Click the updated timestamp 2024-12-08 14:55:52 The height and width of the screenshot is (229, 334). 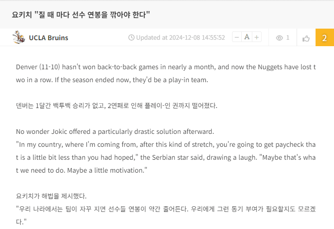click(193, 38)
